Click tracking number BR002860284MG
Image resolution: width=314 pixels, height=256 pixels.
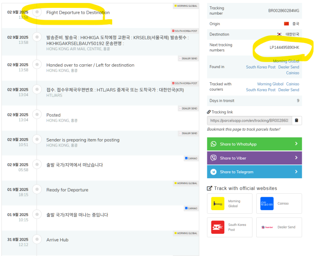[x=284, y=10]
